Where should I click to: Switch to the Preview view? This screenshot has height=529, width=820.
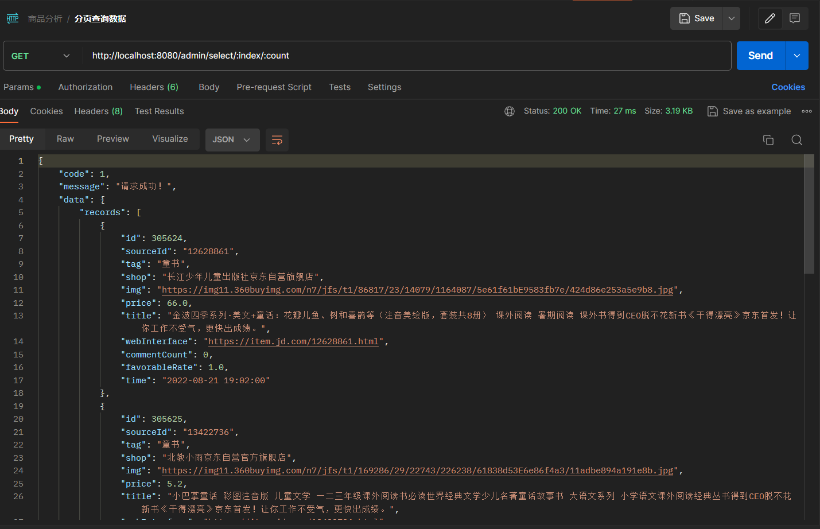coord(113,139)
